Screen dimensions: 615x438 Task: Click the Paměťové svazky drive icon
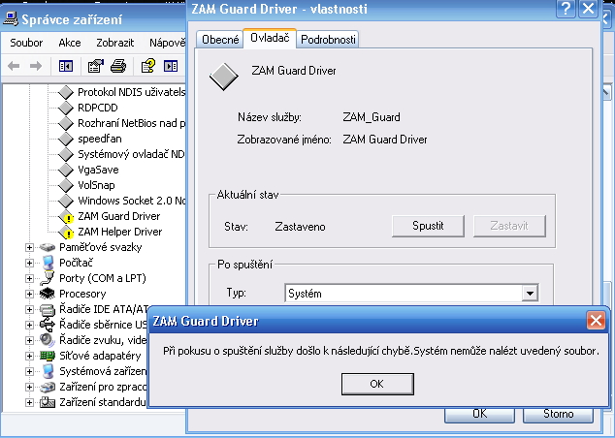coord(48,248)
